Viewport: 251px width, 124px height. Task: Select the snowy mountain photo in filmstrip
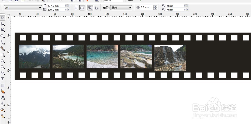pyautogui.click(x=34, y=56)
